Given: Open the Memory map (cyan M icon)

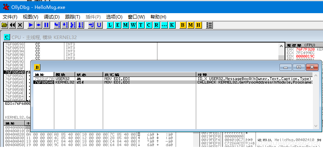Looking at the screenshot, I should click(125, 25).
